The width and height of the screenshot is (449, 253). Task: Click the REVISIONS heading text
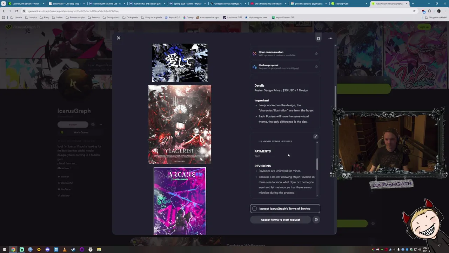tap(262, 166)
